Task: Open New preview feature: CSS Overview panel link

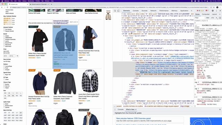Action: 133,118
